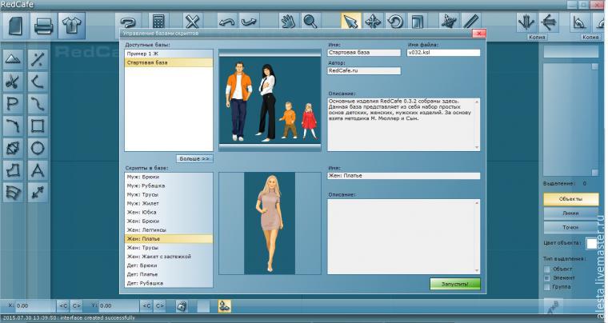Click the family base preview image

tap(270, 100)
